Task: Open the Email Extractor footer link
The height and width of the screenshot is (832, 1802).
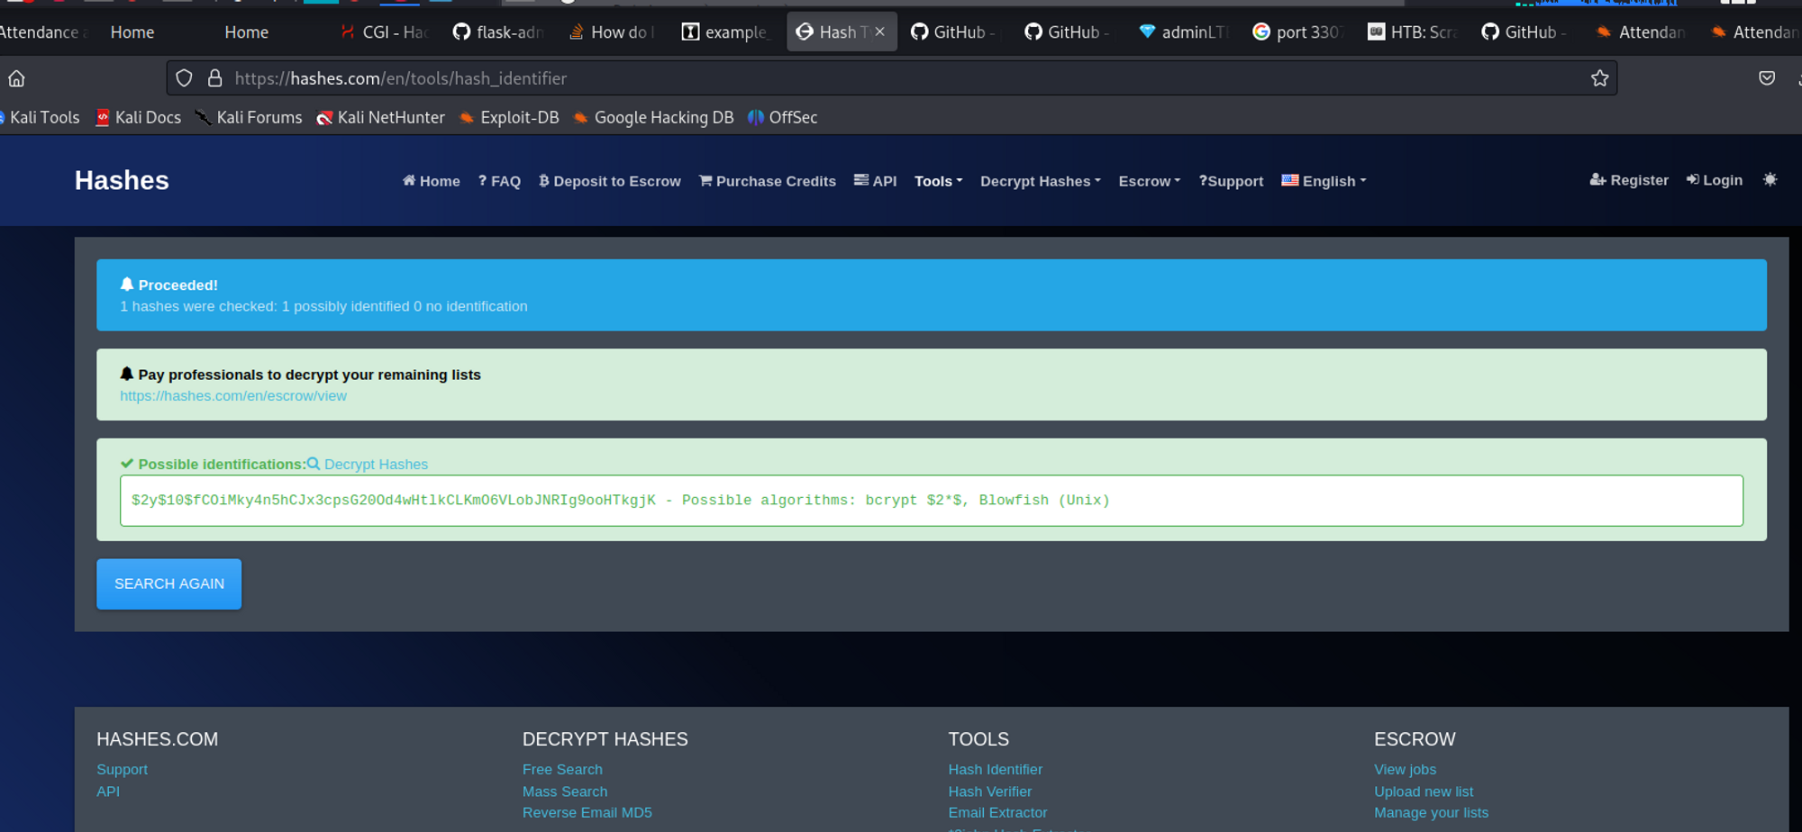Action: pos(997,812)
